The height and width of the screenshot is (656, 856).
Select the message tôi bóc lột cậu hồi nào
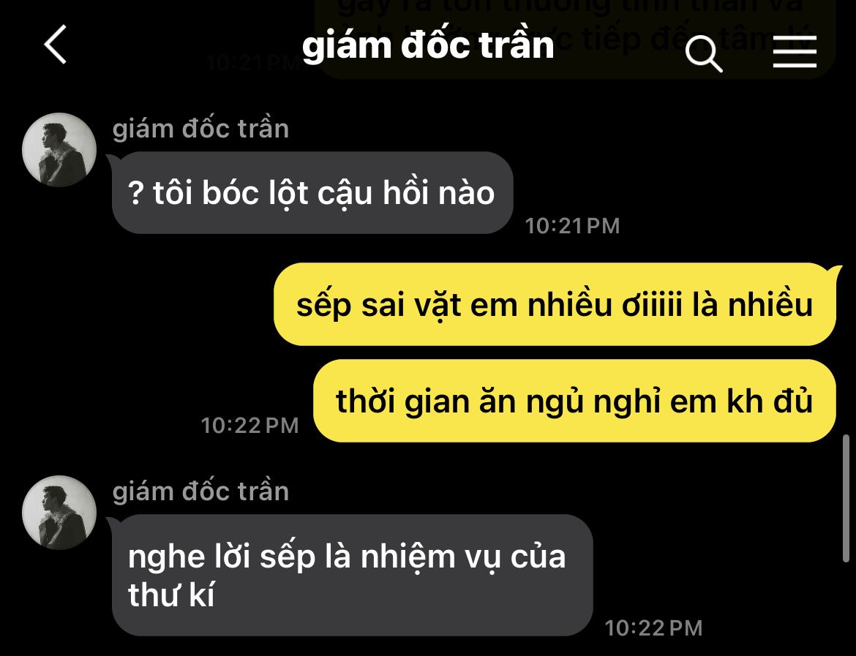[312, 192]
